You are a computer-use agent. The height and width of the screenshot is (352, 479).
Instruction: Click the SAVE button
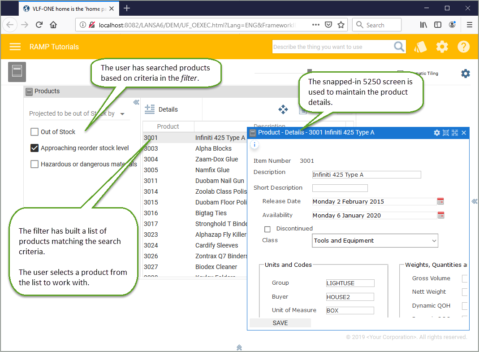[x=280, y=323]
